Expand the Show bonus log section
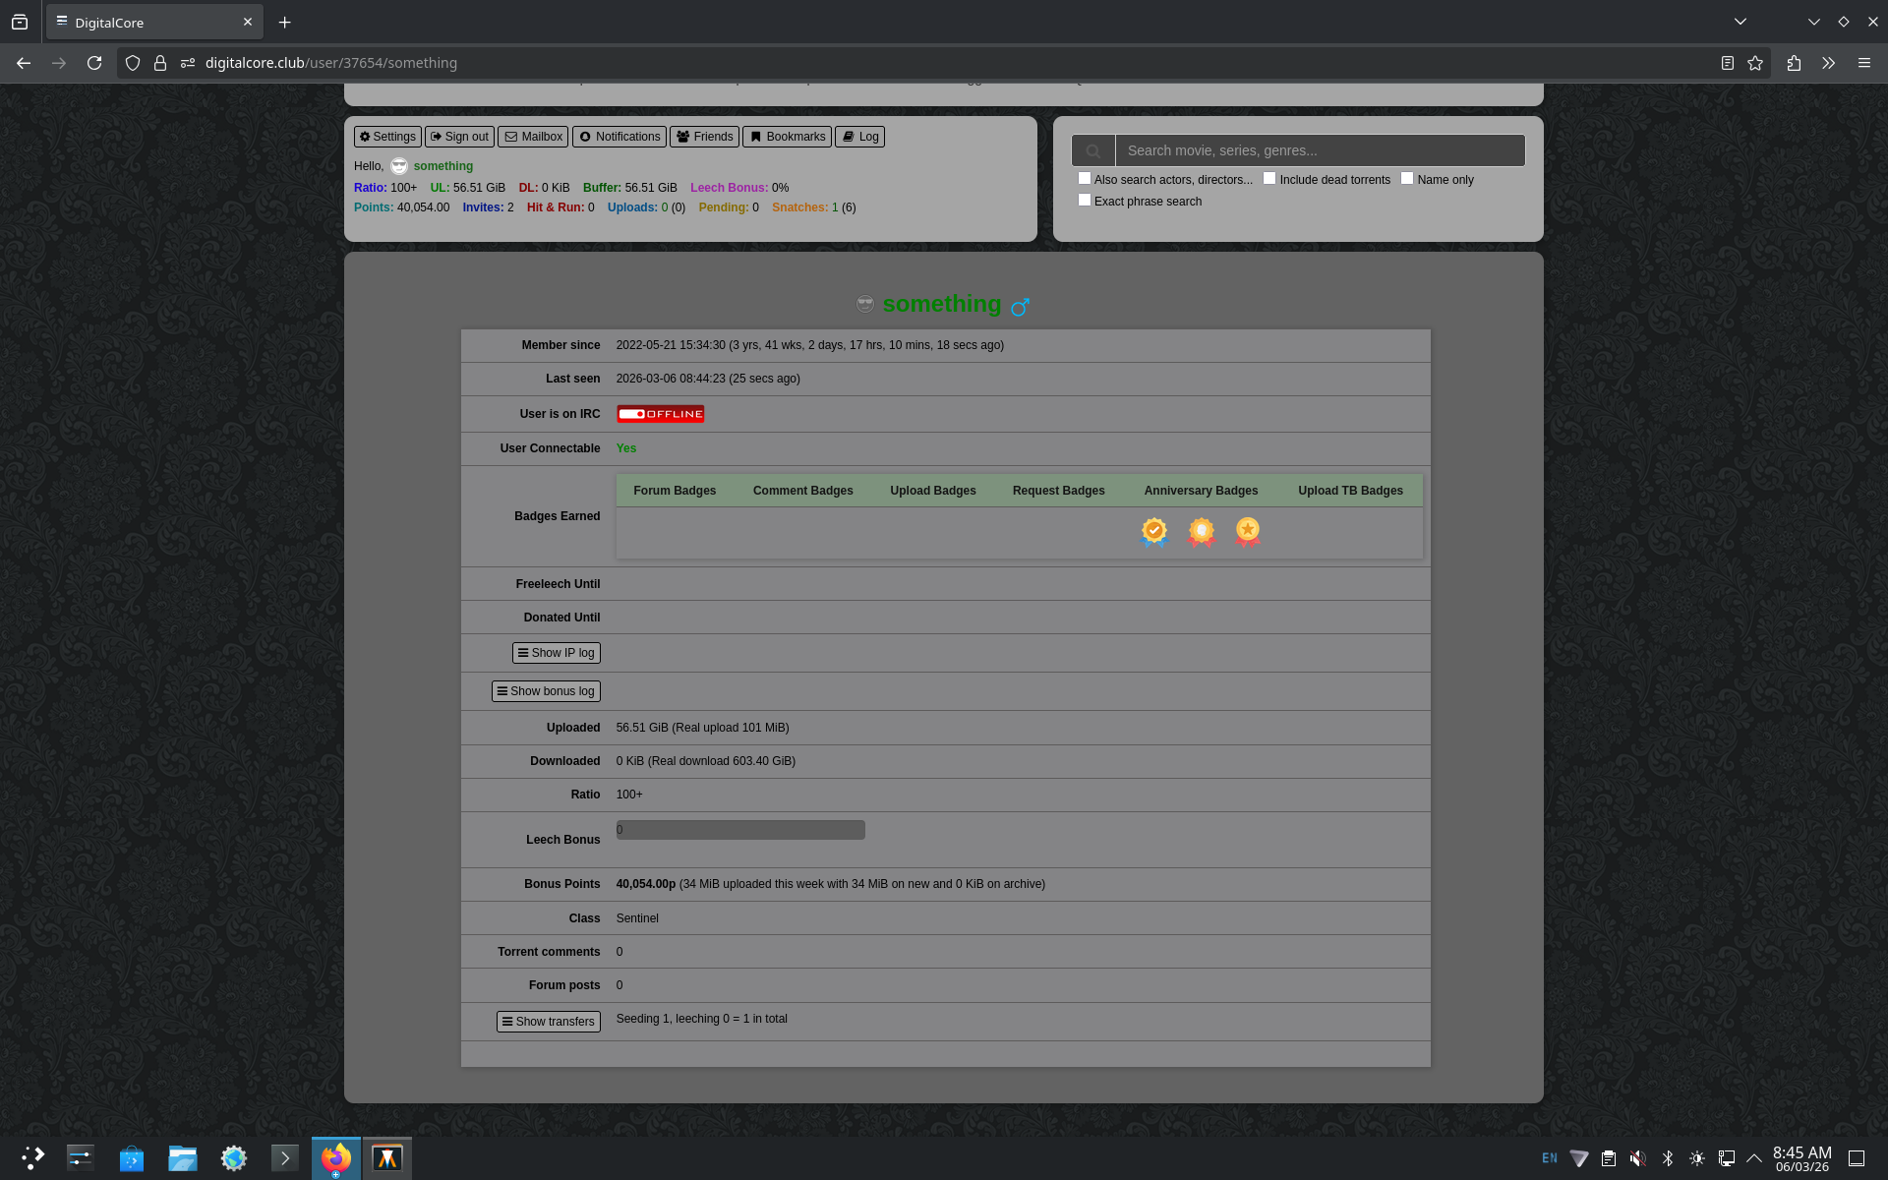 (x=546, y=691)
